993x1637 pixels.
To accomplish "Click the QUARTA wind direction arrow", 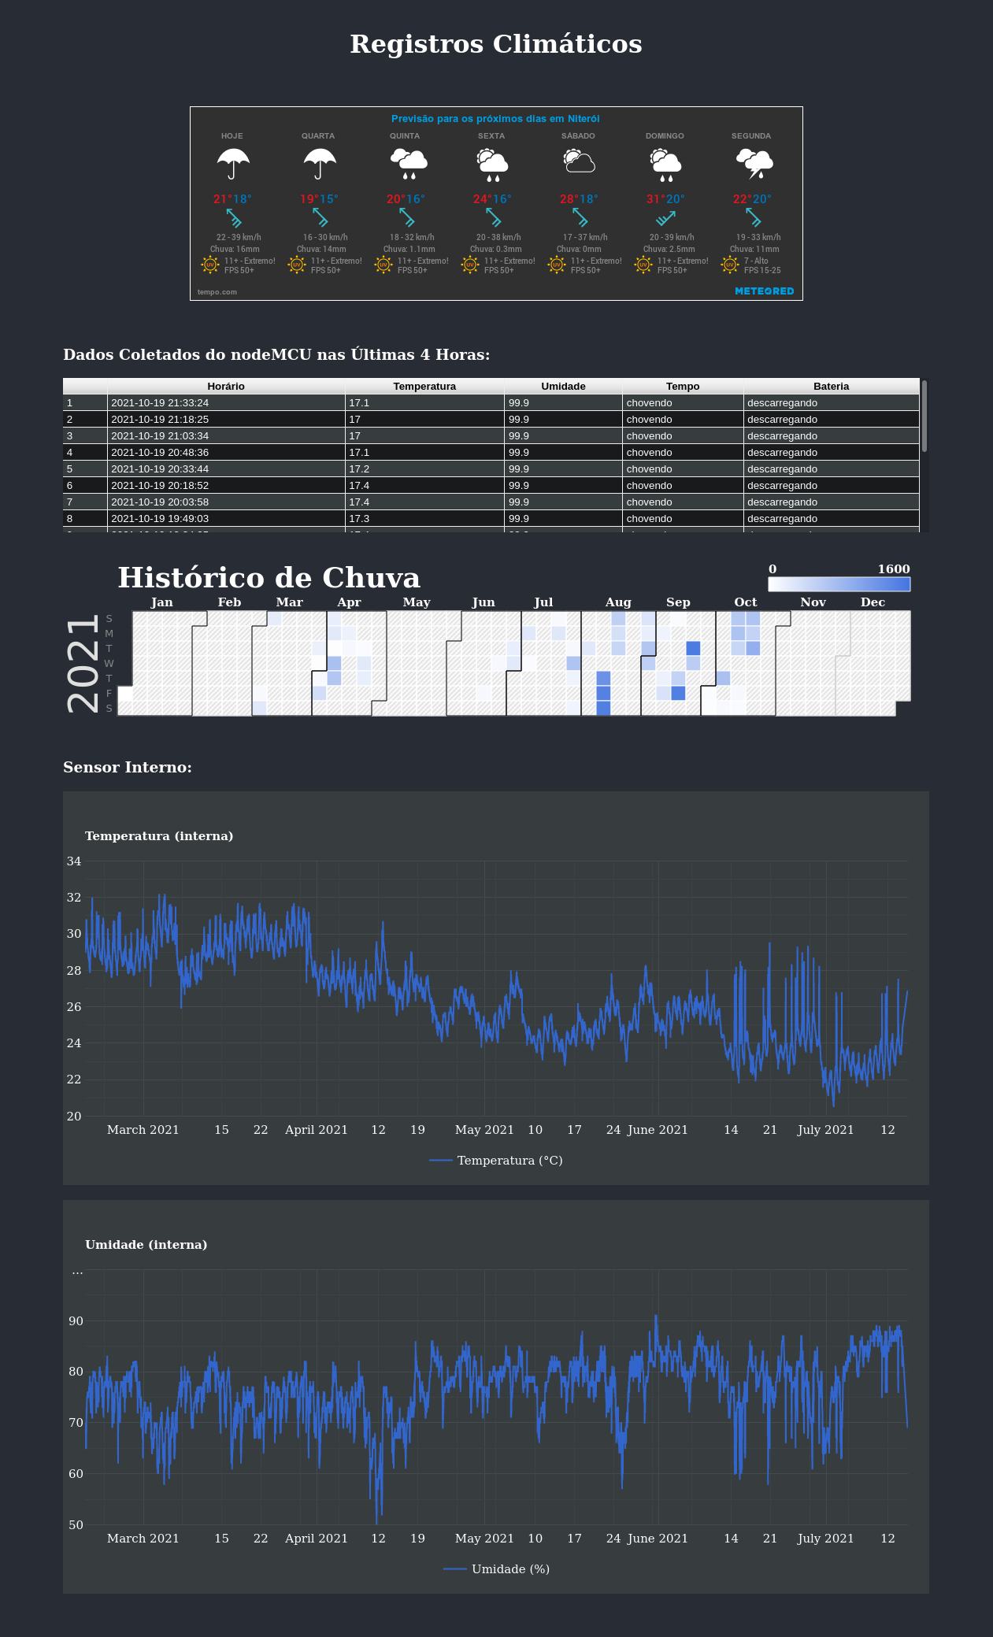I will tap(320, 217).
